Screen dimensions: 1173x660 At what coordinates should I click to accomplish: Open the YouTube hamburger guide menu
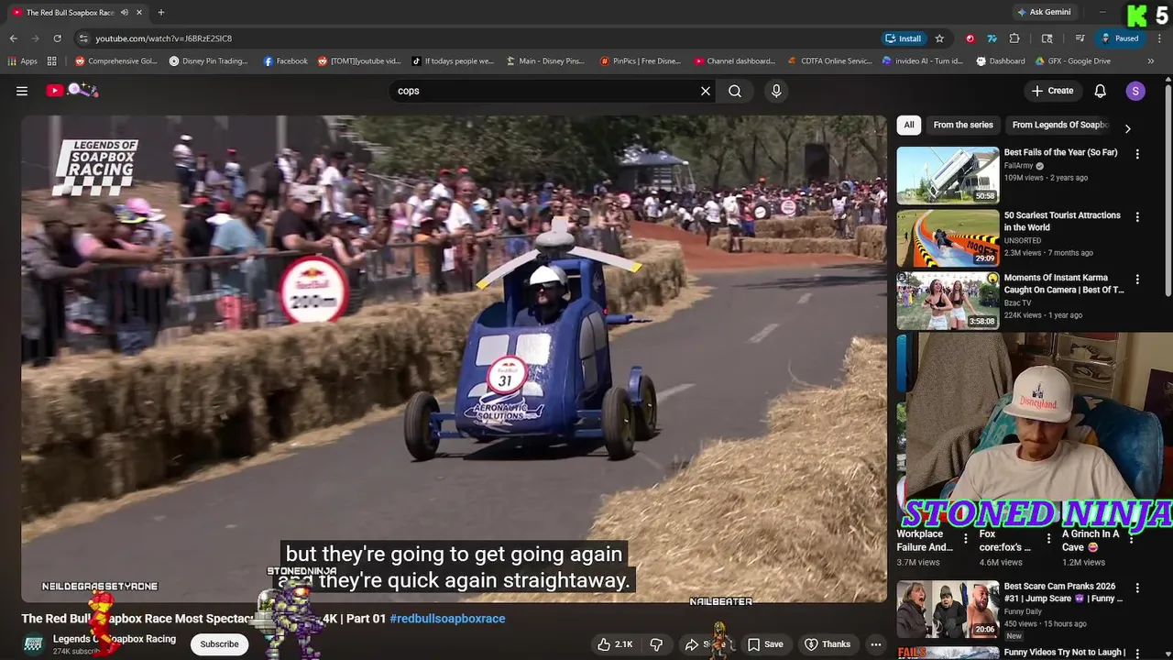tap(22, 91)
